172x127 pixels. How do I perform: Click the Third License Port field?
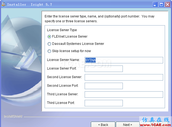tap(104, 103)
